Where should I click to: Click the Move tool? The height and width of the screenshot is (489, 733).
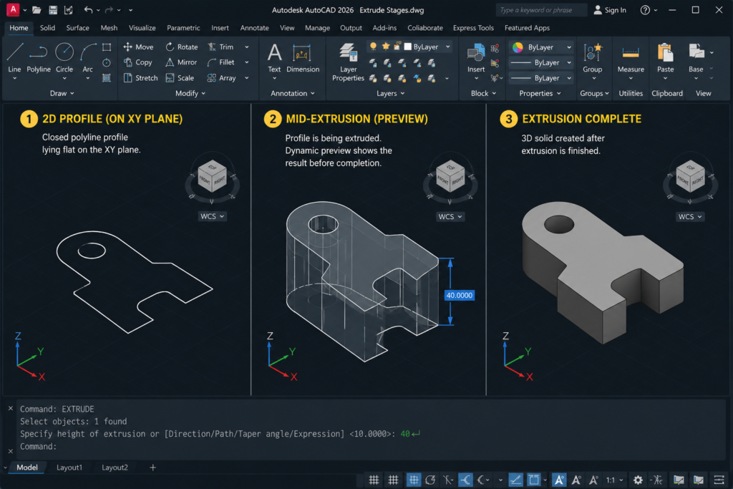[138, 47]
